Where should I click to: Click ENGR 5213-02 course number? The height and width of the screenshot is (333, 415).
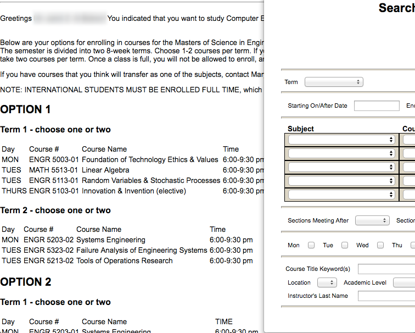click(x=48, y=260)
